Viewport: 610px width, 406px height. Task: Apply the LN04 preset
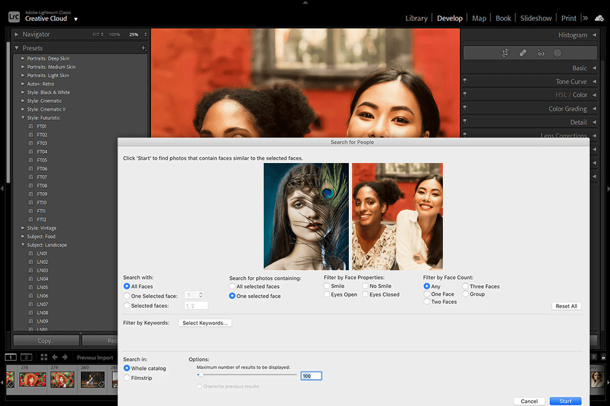click(x=43, y=279)
